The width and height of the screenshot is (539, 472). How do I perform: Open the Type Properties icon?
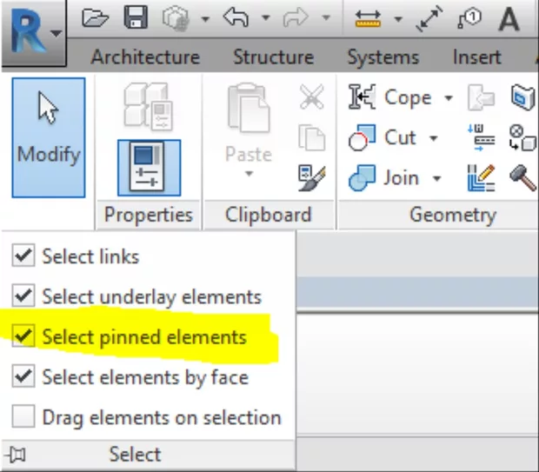pyautogui.click(x=149, y=106)
